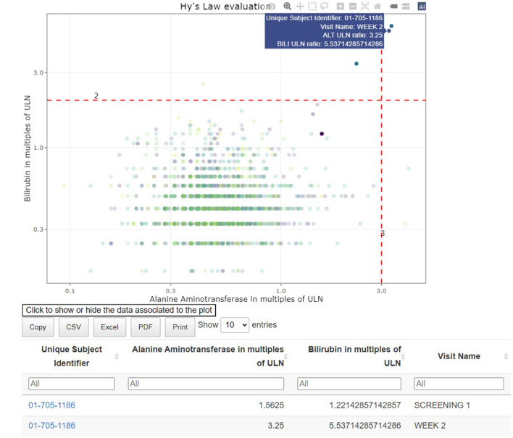Choose the Box Select tool
This screenshot has height=438, width=513.
[x=312, y=7]
